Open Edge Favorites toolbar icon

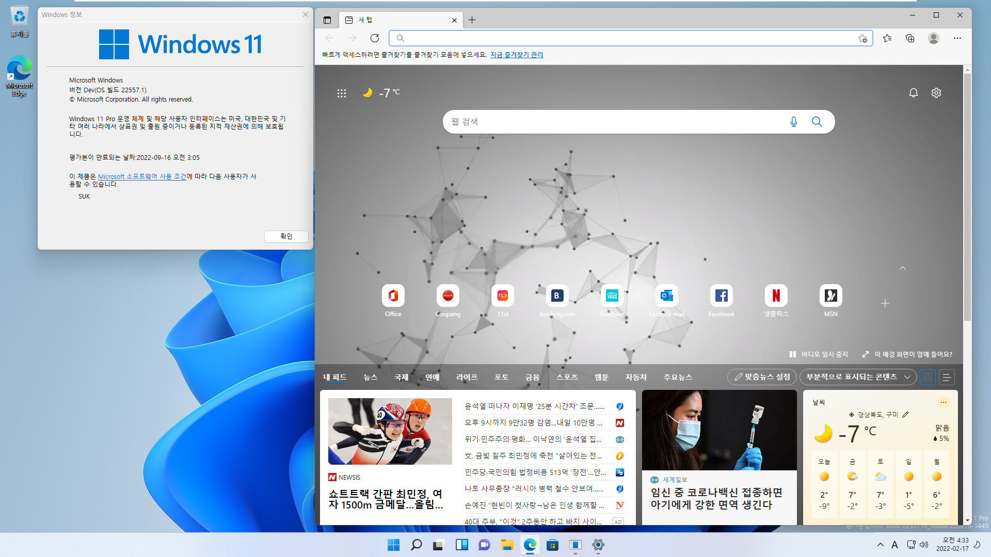[887, 38]
